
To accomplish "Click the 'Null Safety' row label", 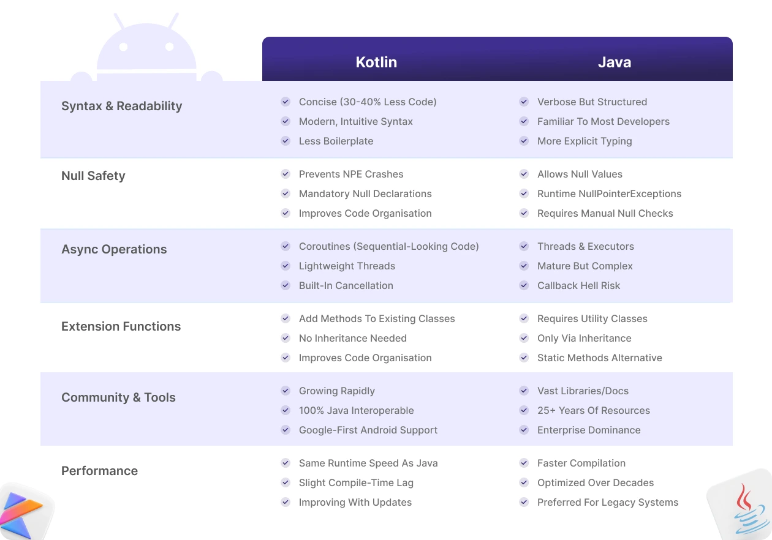I will tap(93, 176).
